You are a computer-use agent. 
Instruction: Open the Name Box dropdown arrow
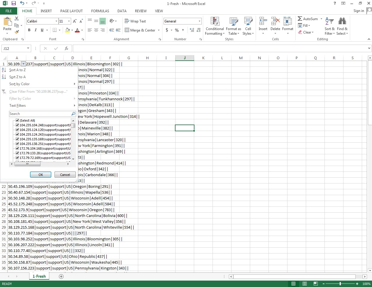(x=28, y=48)
